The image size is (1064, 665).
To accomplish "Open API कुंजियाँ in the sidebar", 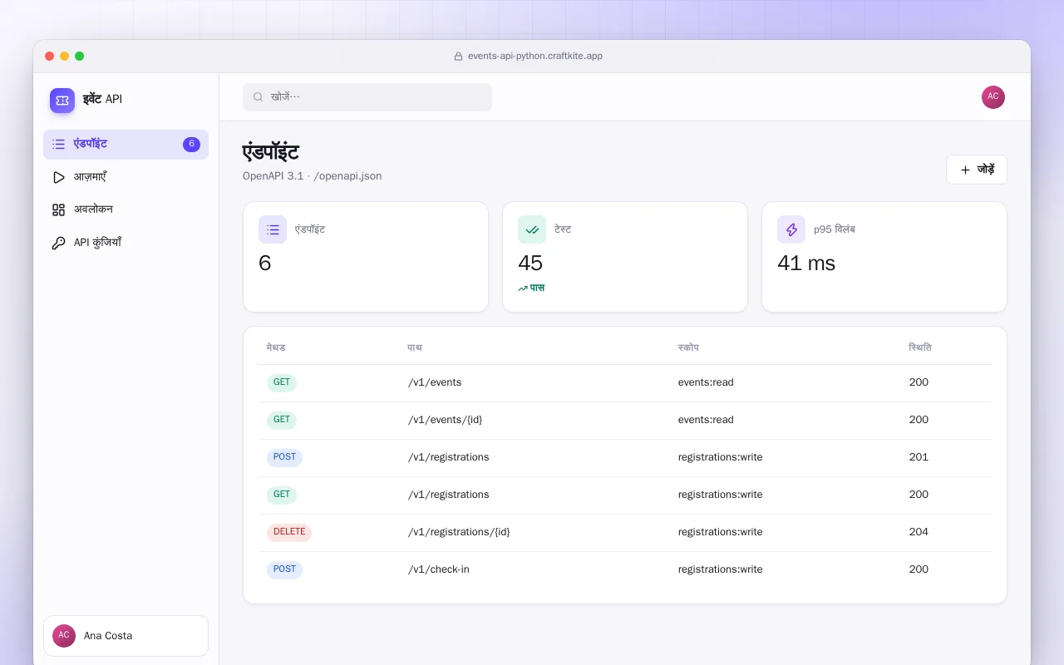I will click(x=126, y=243).
